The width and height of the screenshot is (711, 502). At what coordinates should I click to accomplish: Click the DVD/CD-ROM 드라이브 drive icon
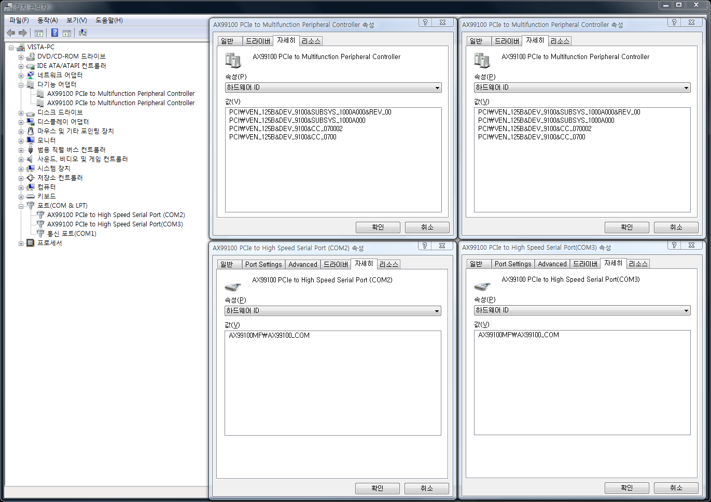(x=31, y=56)
